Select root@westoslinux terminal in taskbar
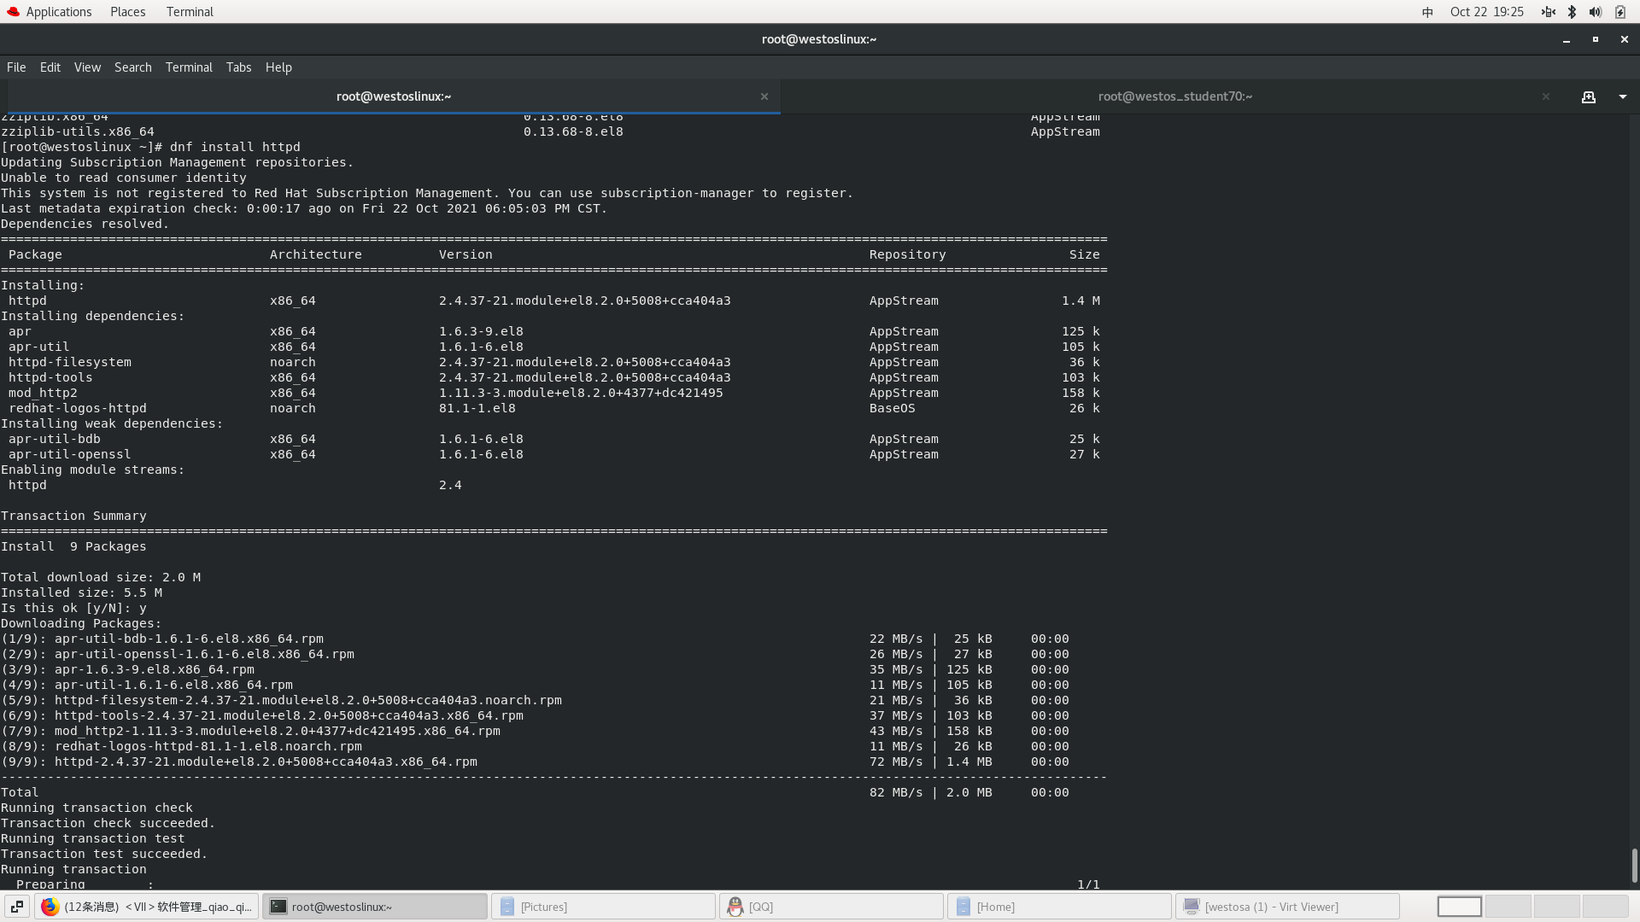1640x922 pixels. pos(374,907)
